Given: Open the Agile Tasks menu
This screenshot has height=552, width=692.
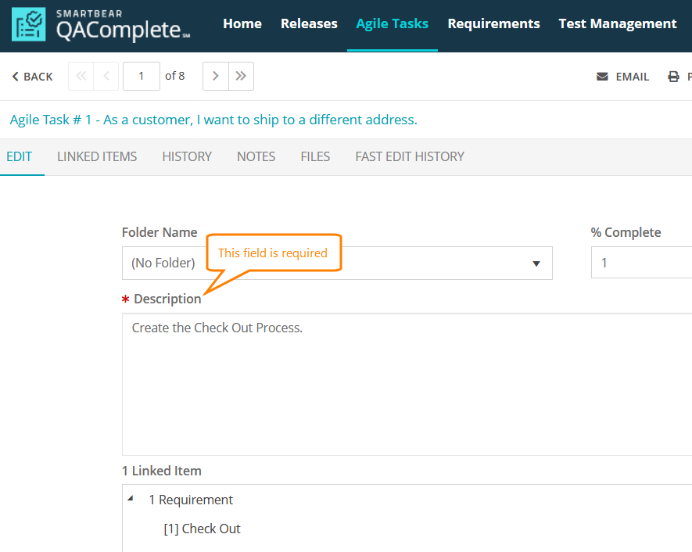Looking at the screenshot, I should tap(392, 23).
